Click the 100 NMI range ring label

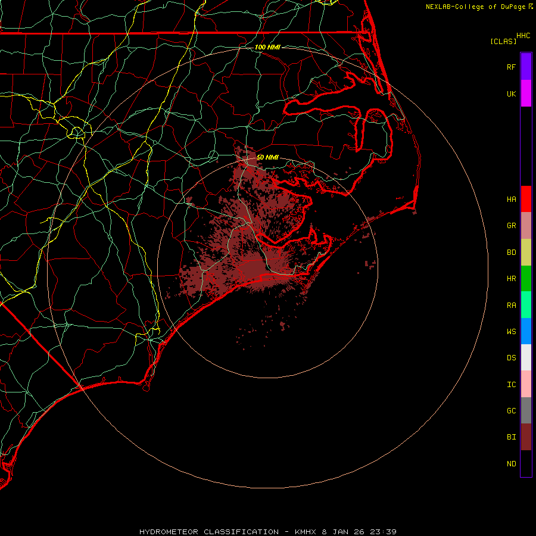267,47
